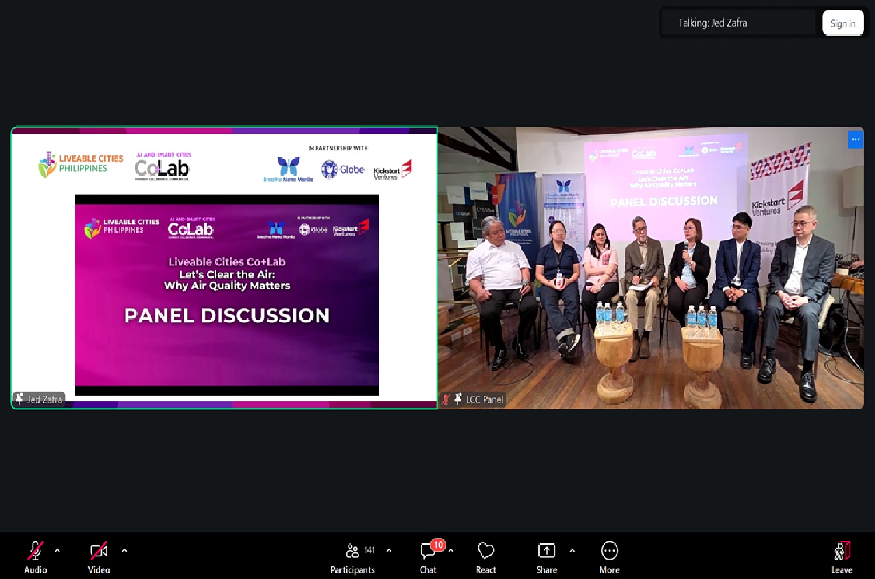
Task: Select Jed Zafra's shared slide tile
Action: 225,268
